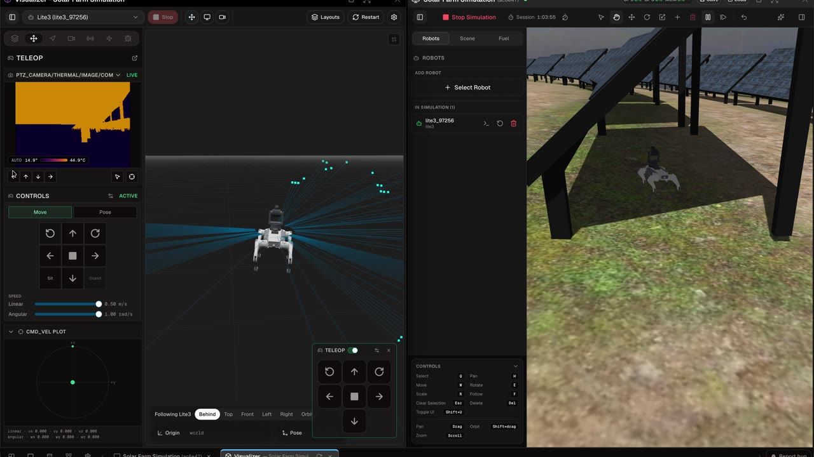The image size is (814, 457).
Task: Switch to the navigation arrow panel tab icon
Action: click(x=53, y=39)
